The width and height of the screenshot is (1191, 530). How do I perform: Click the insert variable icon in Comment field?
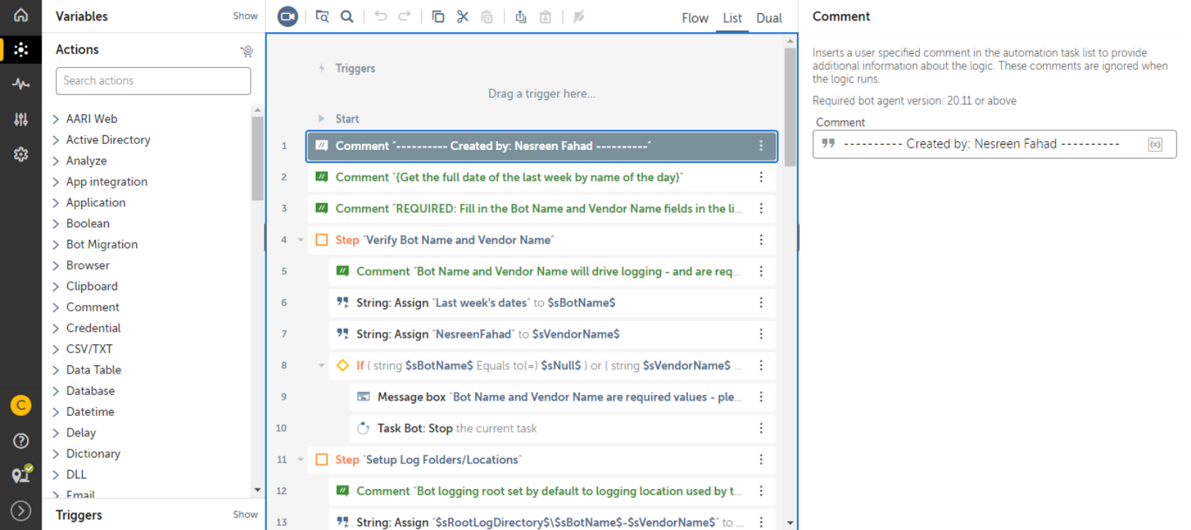[1155, 145]
